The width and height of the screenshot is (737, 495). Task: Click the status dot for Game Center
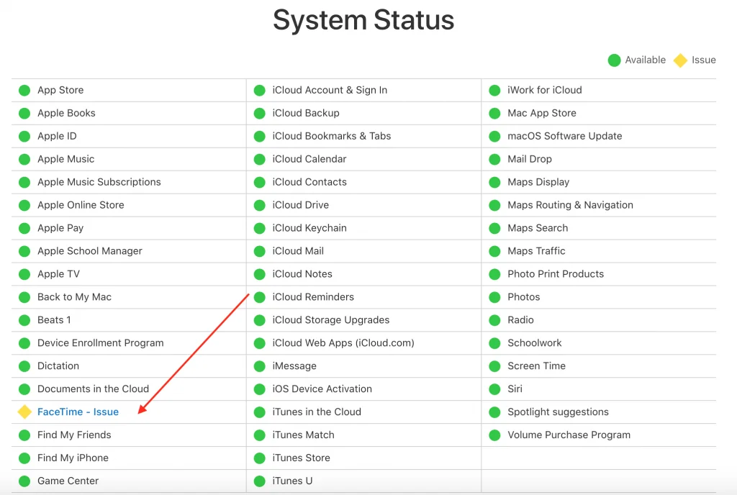click(24, 481)
